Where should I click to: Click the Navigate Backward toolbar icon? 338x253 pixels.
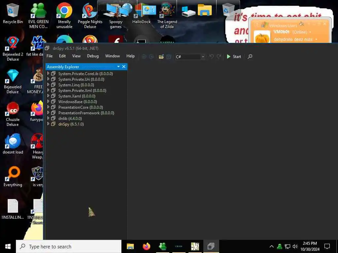[x=144, y=57]
